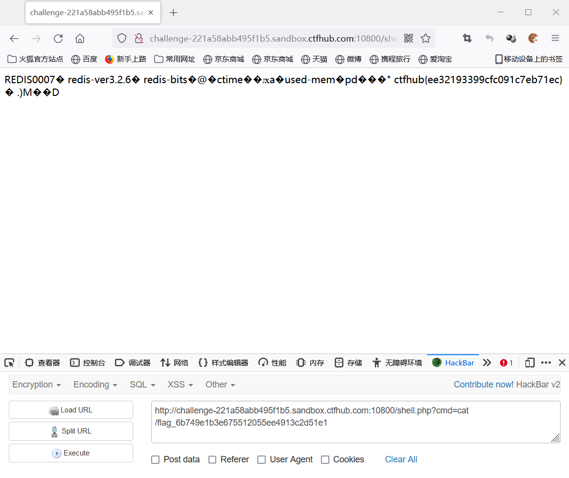Open the 微博 bookmark

pos(348,59)
